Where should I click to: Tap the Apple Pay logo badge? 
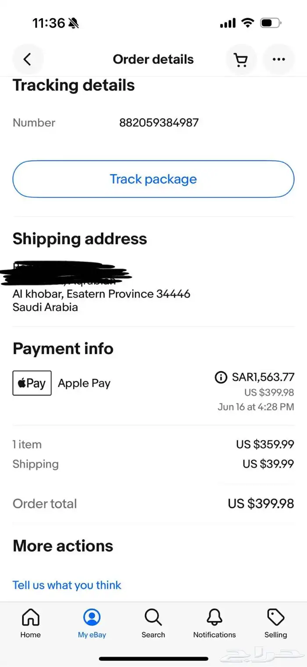32,383
